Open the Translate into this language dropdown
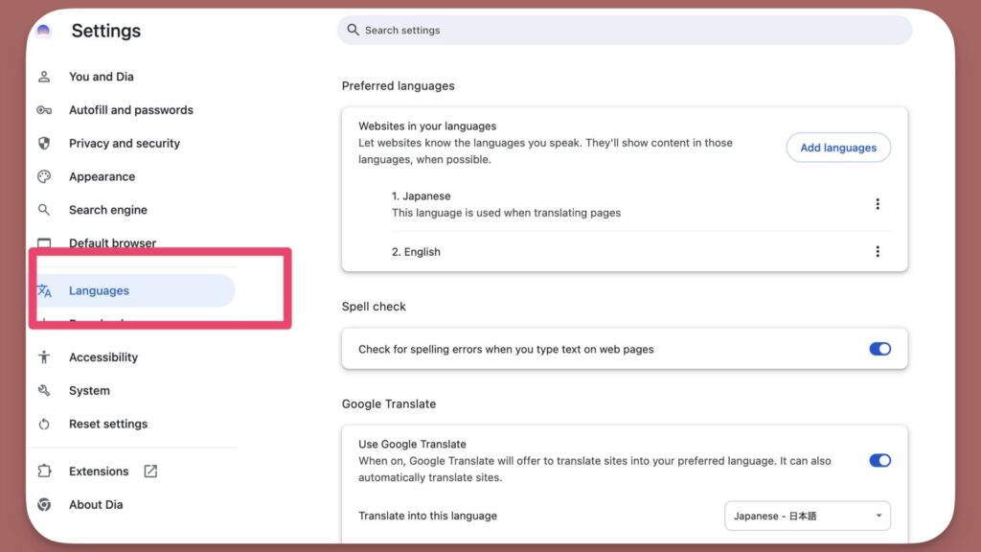 coord(807,516)
